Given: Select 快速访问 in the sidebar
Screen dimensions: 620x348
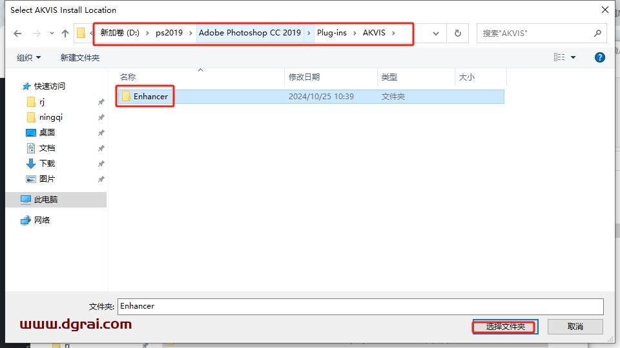Looking at the screenshot, I should point(50,86).
